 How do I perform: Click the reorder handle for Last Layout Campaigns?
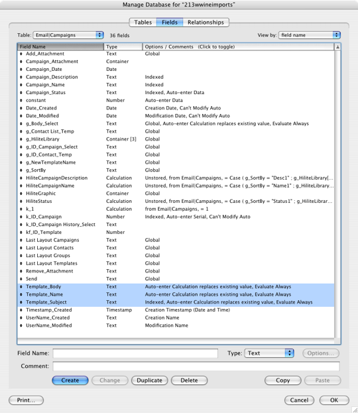click(x=21, y=240)
